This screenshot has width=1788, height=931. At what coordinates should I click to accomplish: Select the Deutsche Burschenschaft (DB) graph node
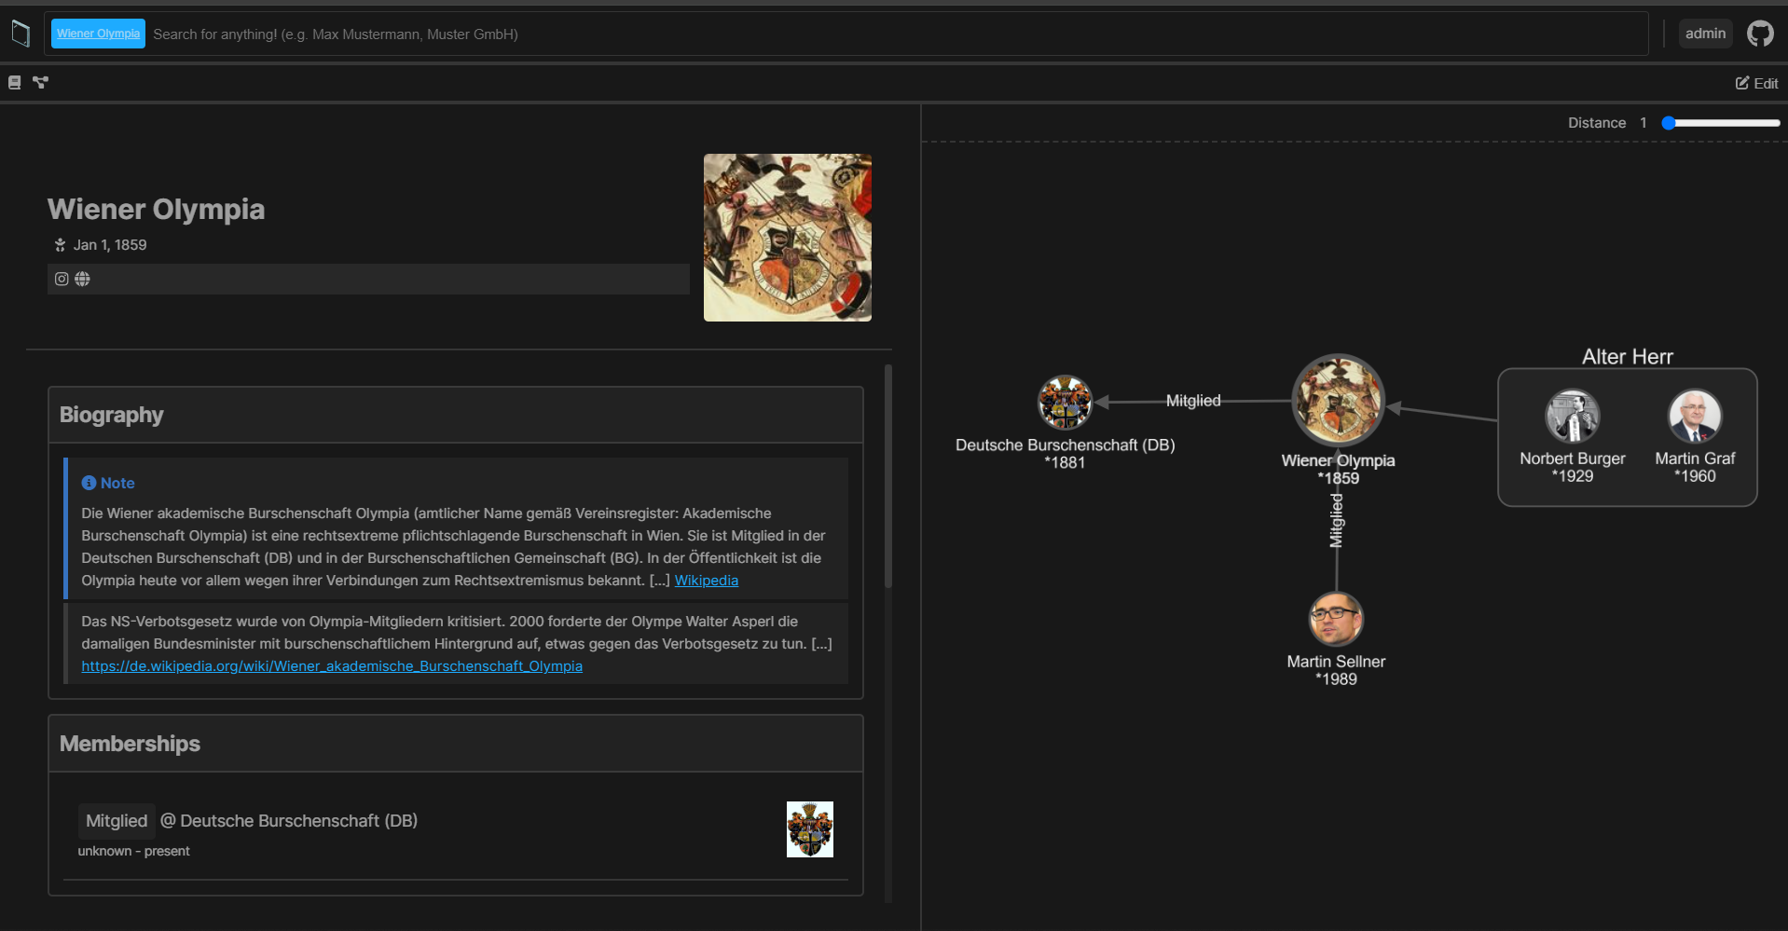pos(1065,403)
